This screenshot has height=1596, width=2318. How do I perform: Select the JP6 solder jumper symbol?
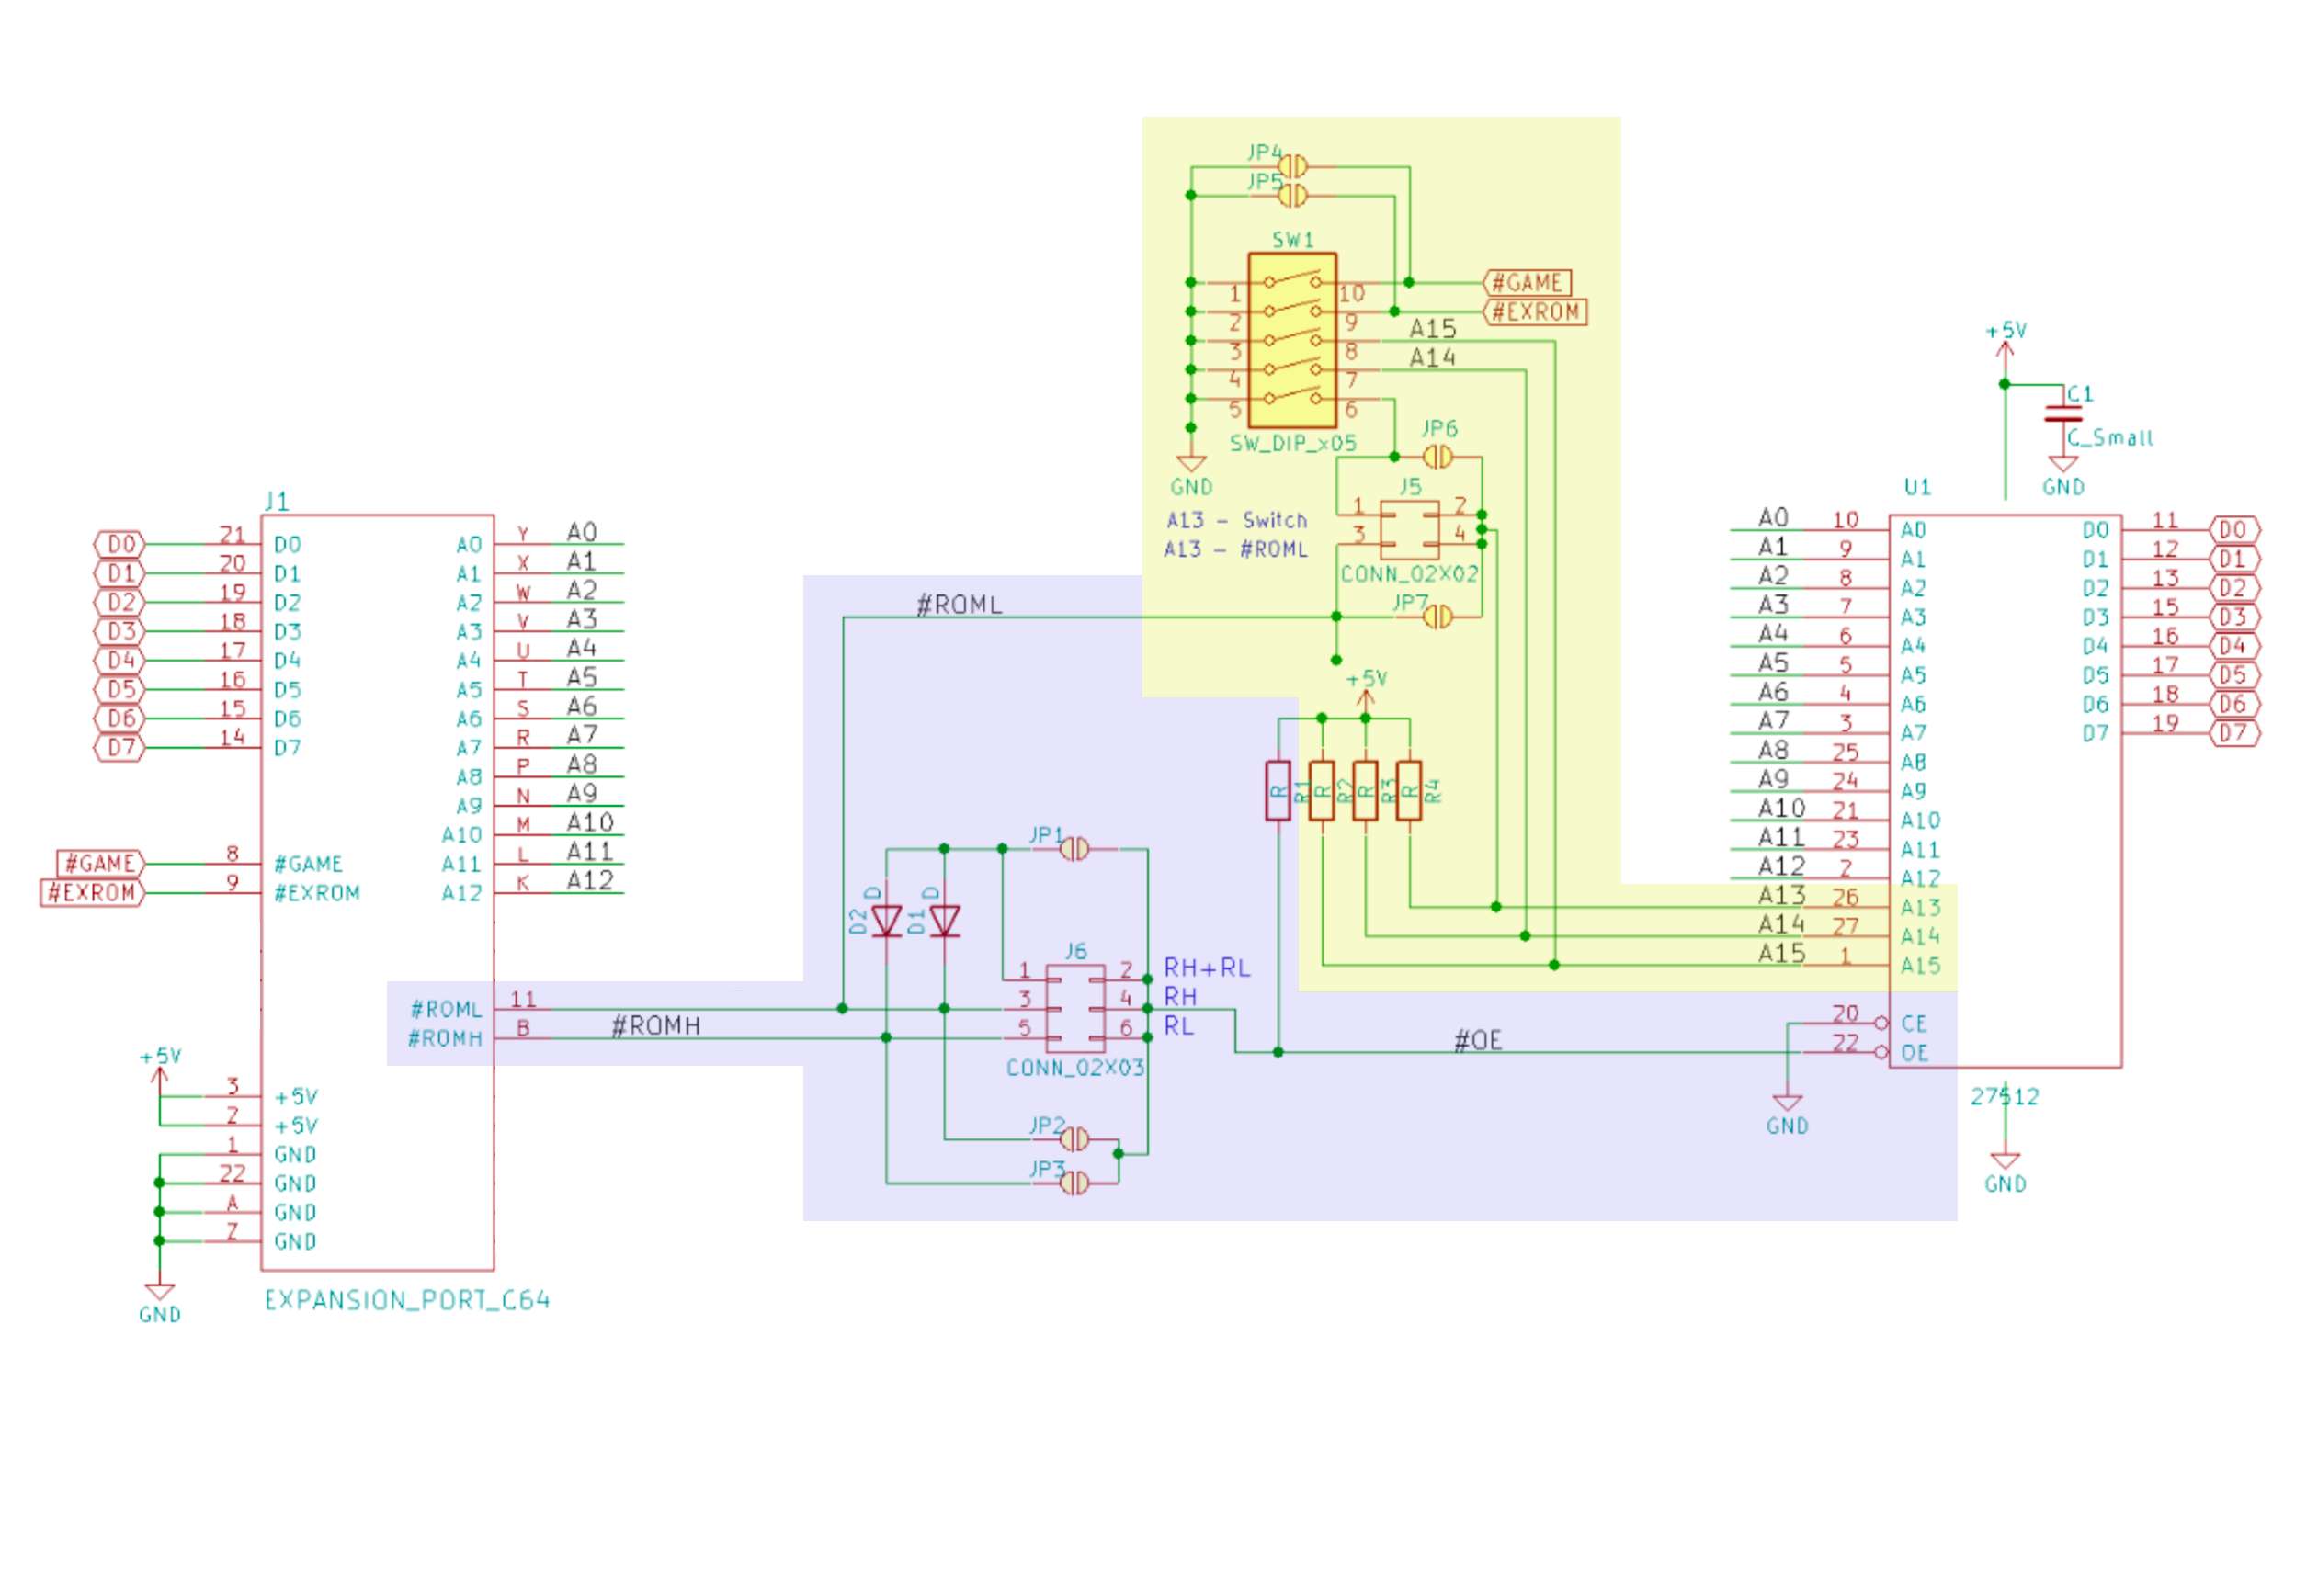coord(1438,458)
